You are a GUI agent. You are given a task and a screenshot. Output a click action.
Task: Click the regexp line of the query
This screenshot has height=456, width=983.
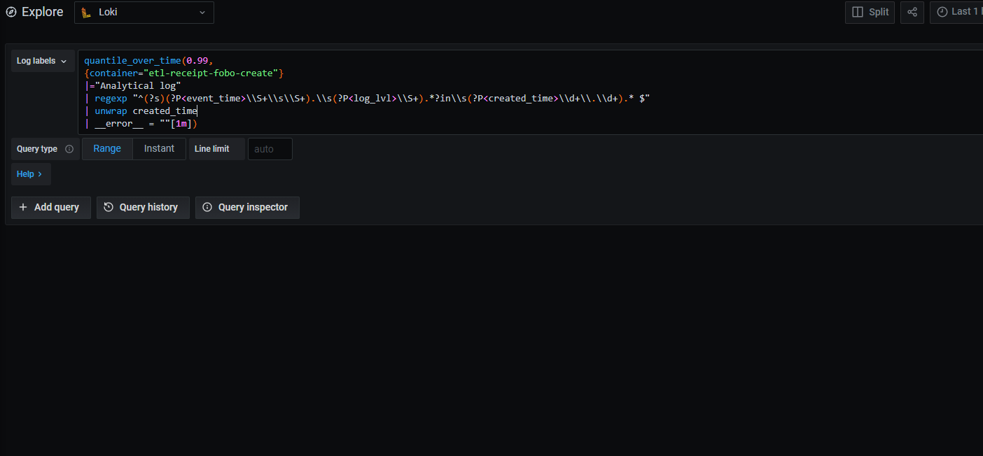[x=350, y=99]
